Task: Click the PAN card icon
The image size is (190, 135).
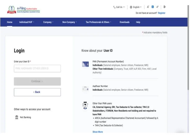Action: pos(85,65)
